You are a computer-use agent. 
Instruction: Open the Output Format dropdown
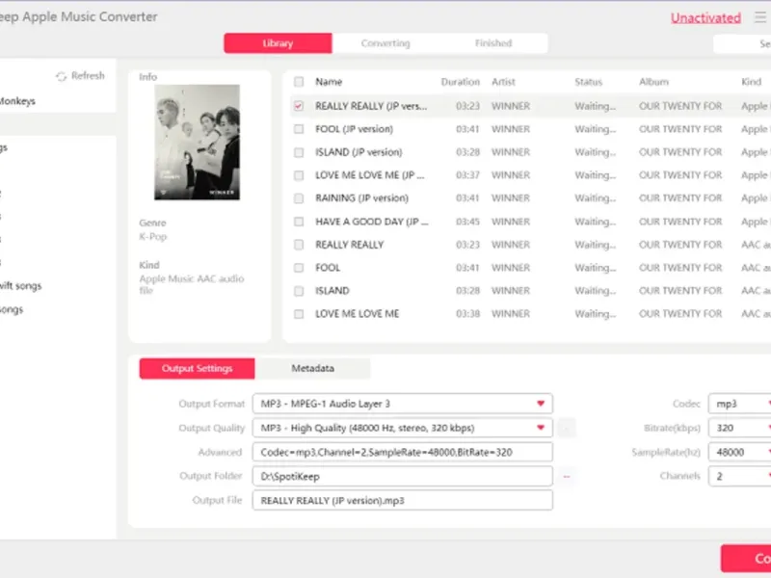402,404
